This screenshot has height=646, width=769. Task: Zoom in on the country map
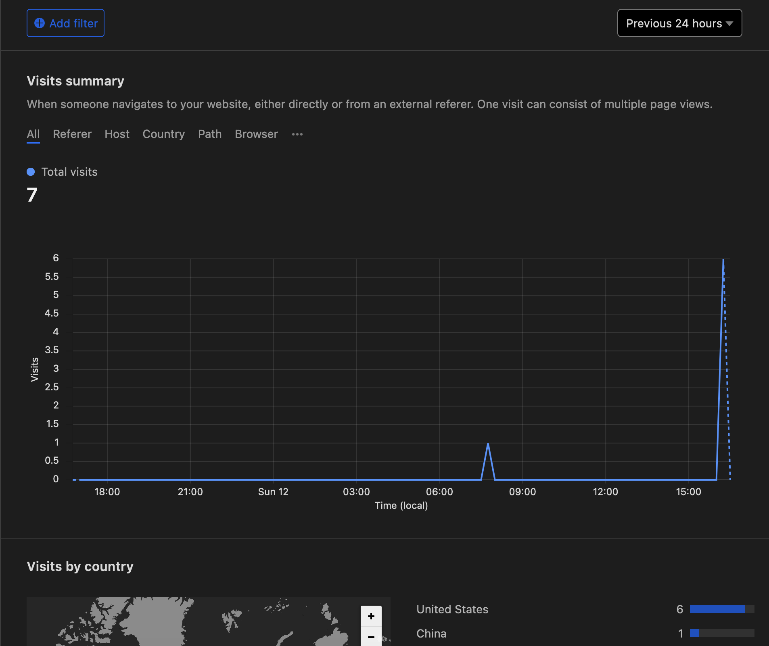(371, 616)
